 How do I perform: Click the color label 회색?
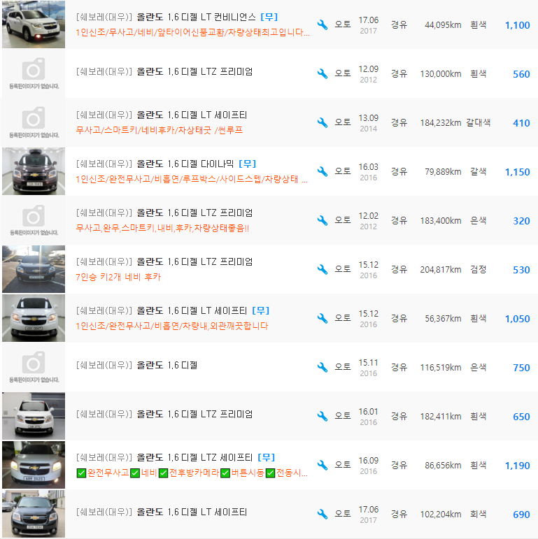(478, 514)
